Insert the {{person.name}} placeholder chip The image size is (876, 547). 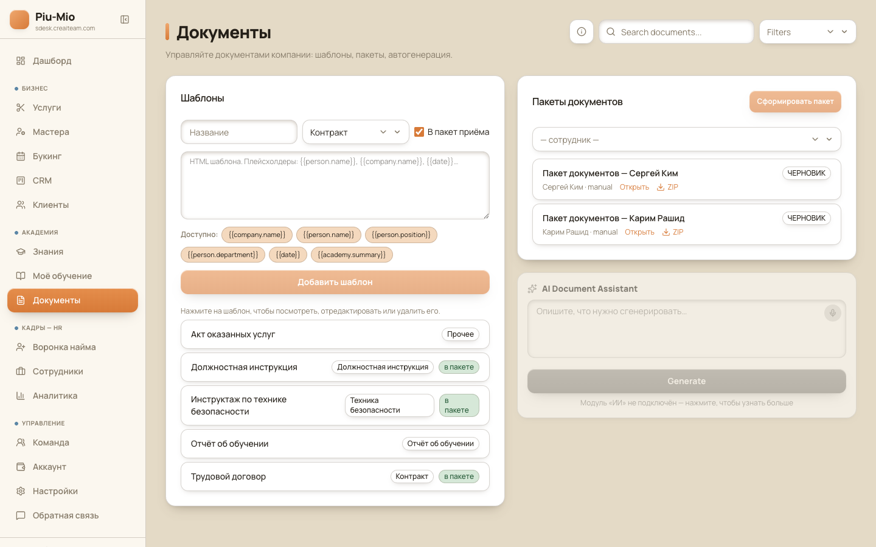pyautogui.click(x=328, y=235)
